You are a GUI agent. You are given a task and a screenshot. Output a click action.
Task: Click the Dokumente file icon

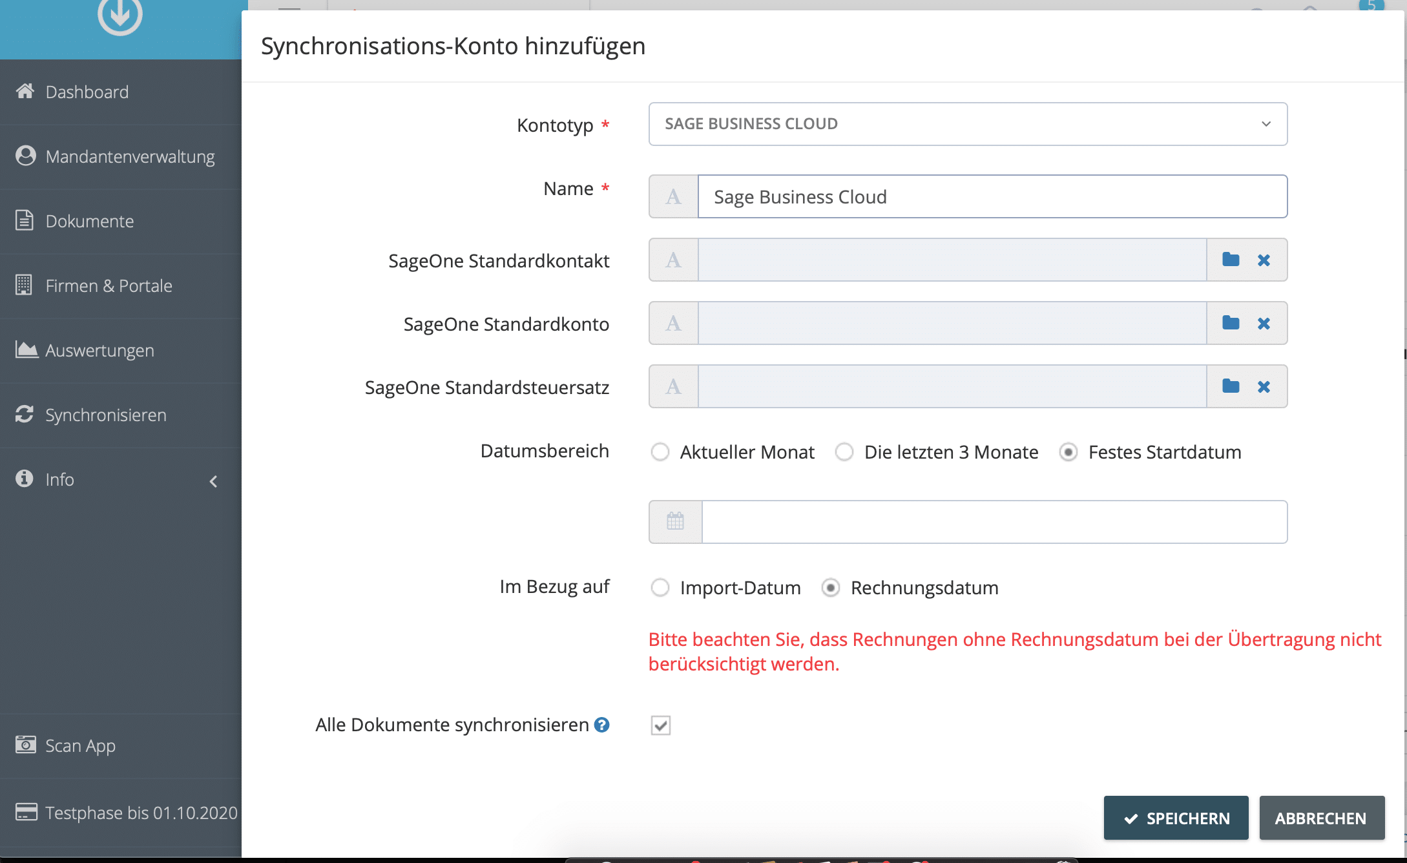[x=24, y=220]
